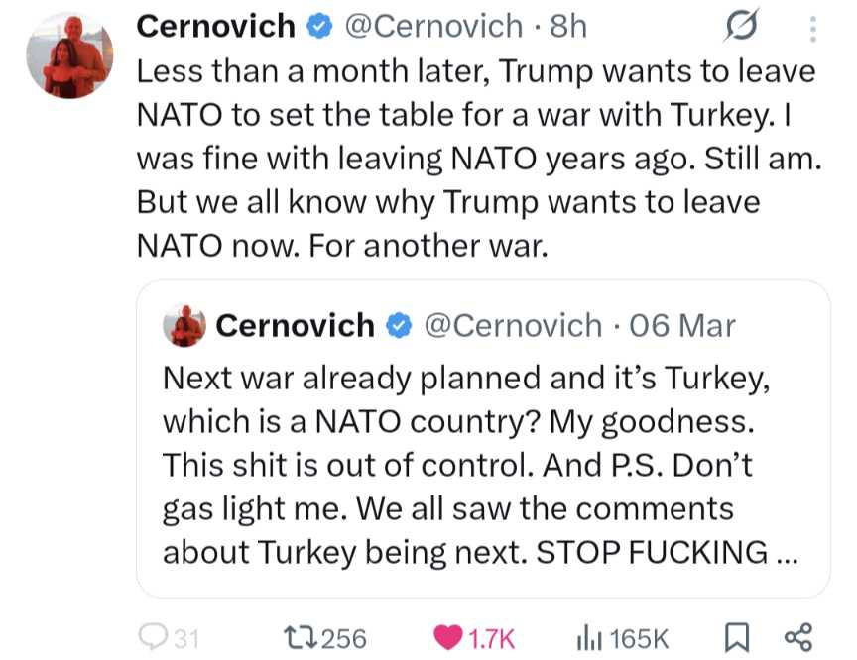857x660 pixels.
Task: Open the three-dot more options menu
Action: (813, 30)
